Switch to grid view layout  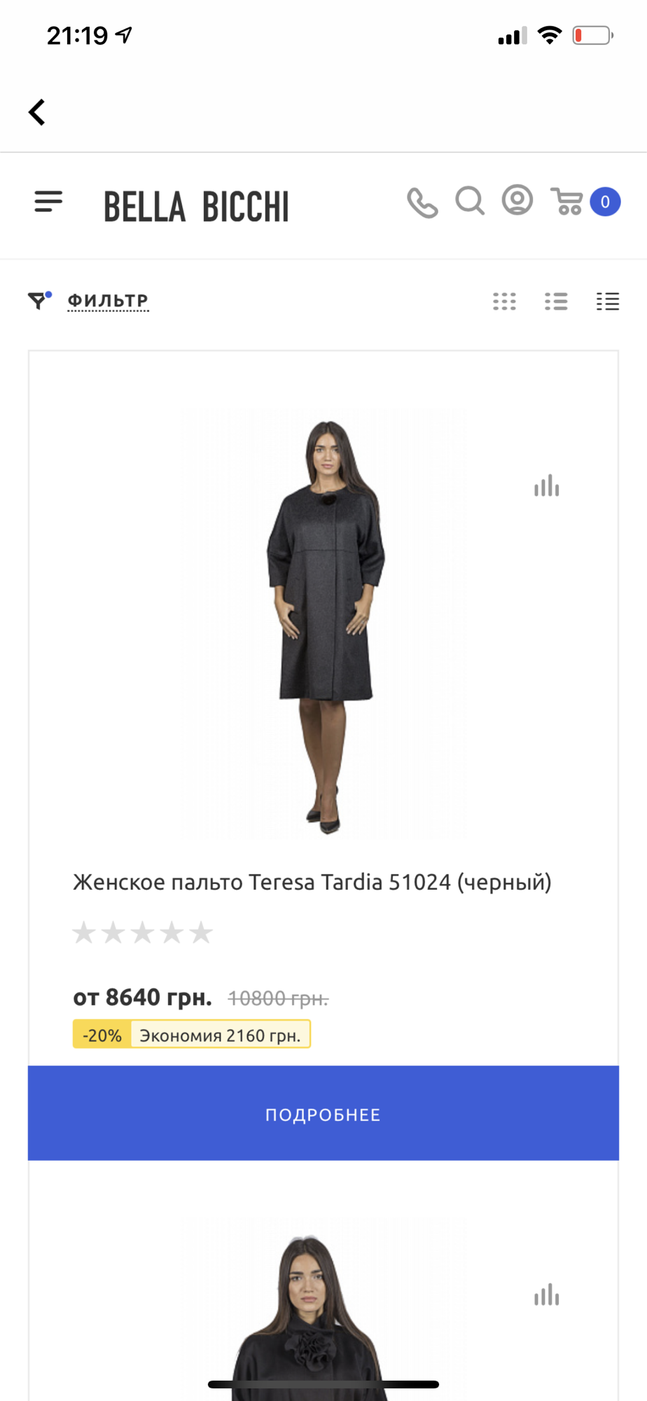[504, 301]
